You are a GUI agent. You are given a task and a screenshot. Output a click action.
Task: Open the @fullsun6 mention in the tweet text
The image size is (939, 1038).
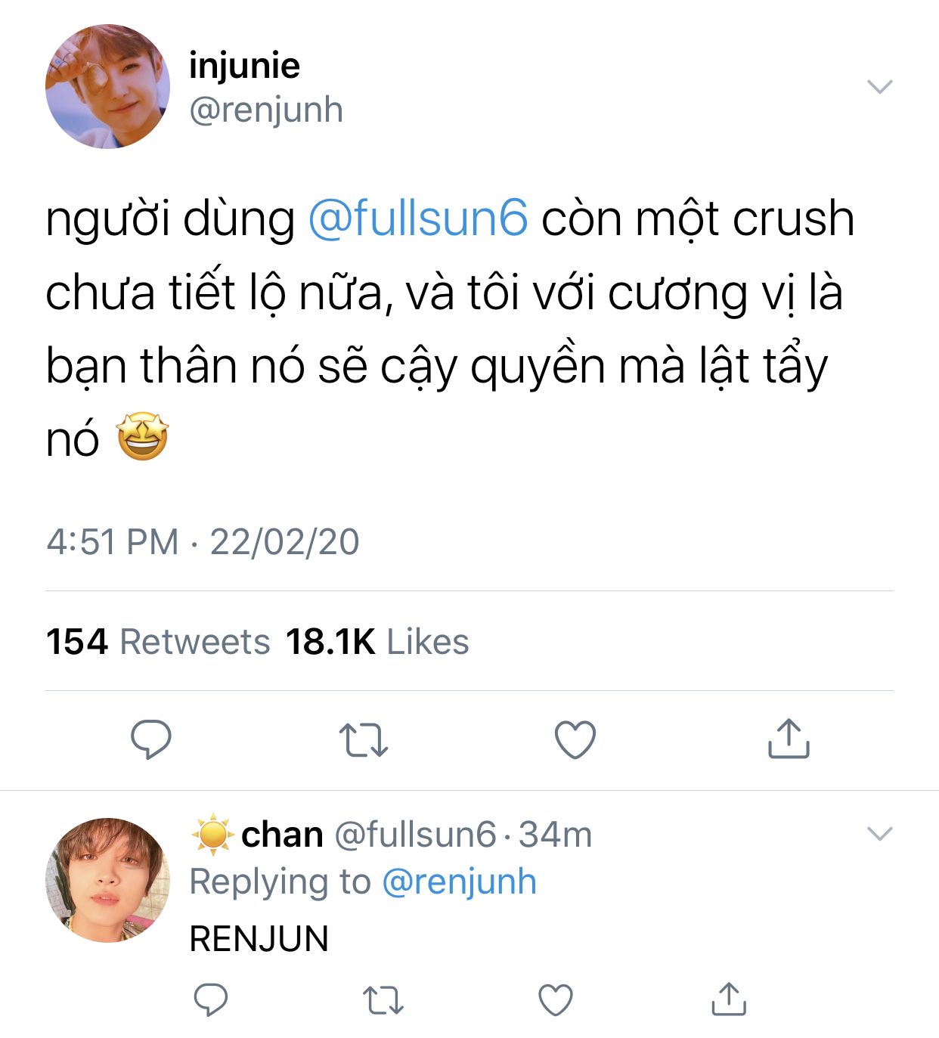[418, 218]
